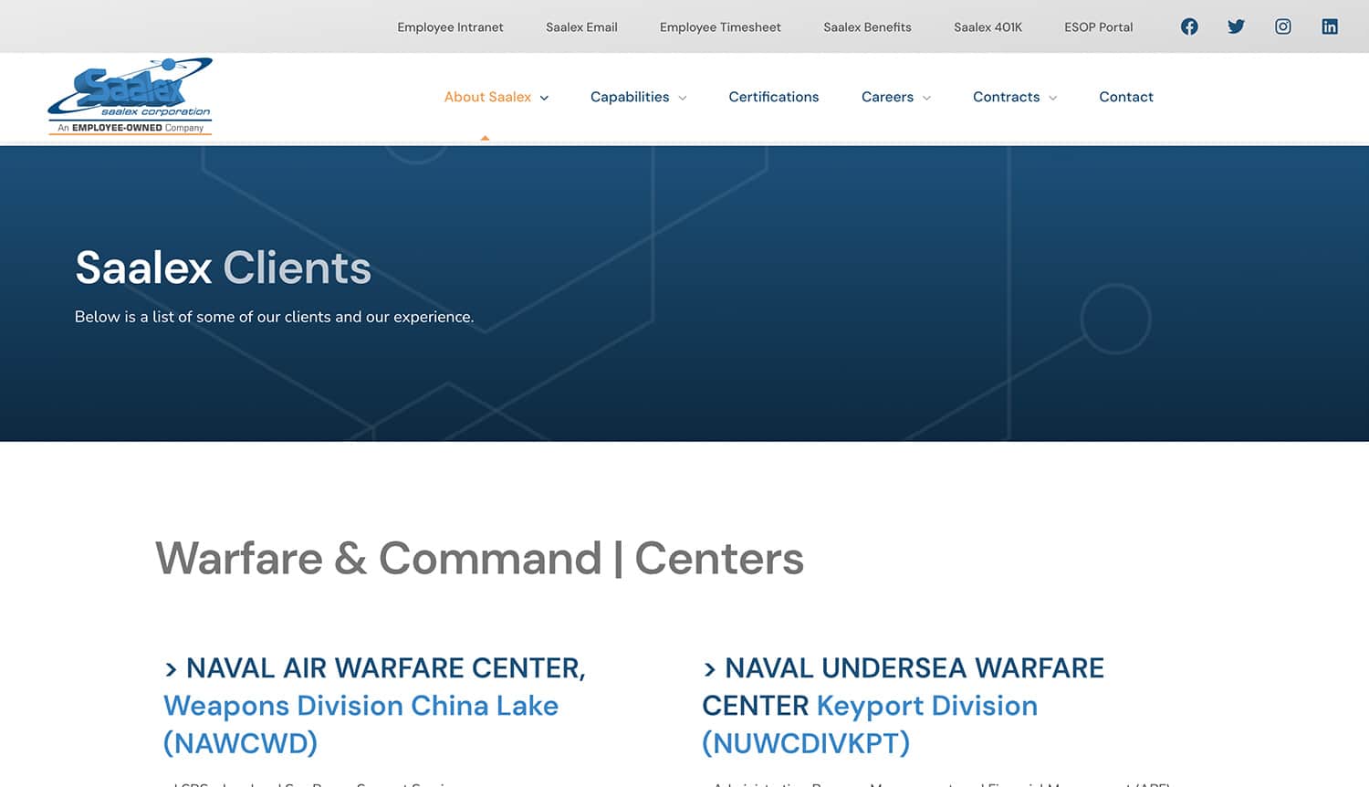
Task: Open the Saalex Twitter profile icon
Action: [x=1236, y=26]
